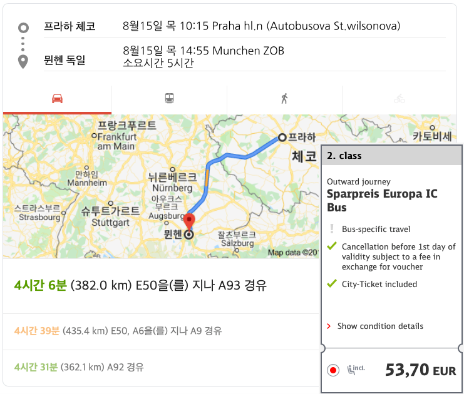This screenshot has height=394, width=464.
Task: Click the destination pin icon beside 뮌헨 독일
Action: point(23,61)
